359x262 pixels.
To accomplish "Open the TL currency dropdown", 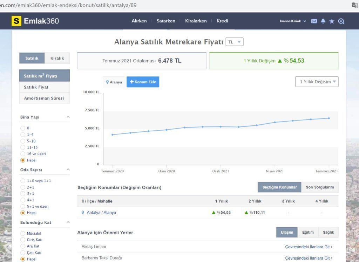I will point(234,42).
